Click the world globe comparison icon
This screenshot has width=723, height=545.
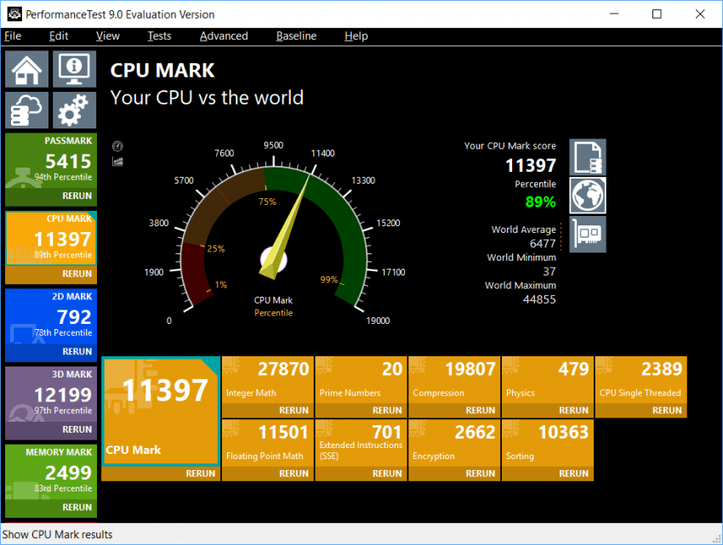pos(588,196)
